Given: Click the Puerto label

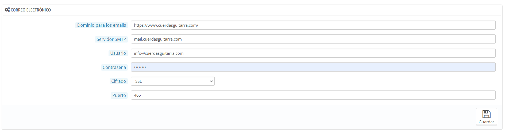Looking at the screenshot, I should (x=119, y=95).
